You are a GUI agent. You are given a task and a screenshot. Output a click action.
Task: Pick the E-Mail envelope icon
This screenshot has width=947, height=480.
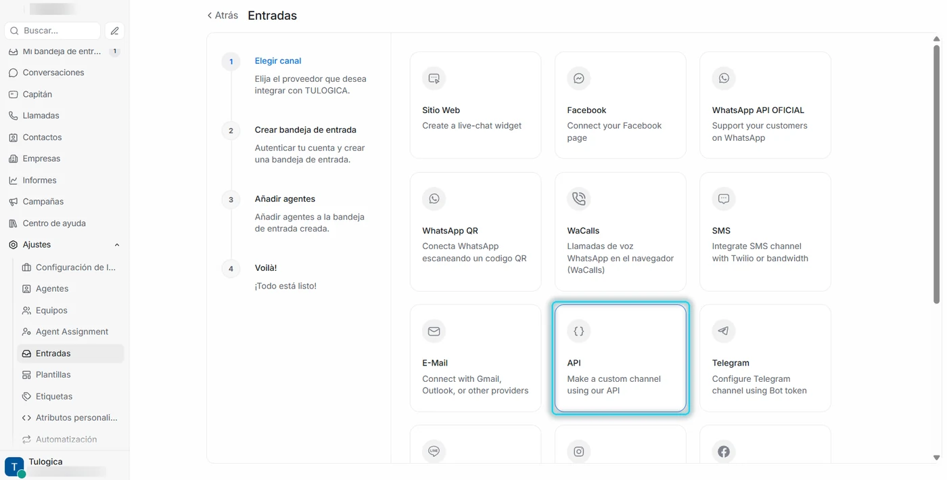(434, 331)
